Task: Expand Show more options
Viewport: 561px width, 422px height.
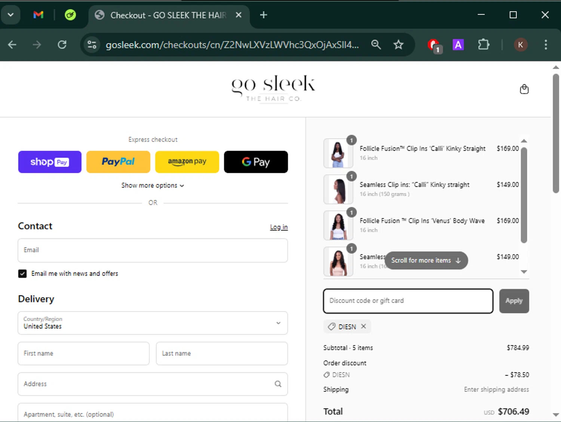Action: pyautogui.click(x=153, y=185)
